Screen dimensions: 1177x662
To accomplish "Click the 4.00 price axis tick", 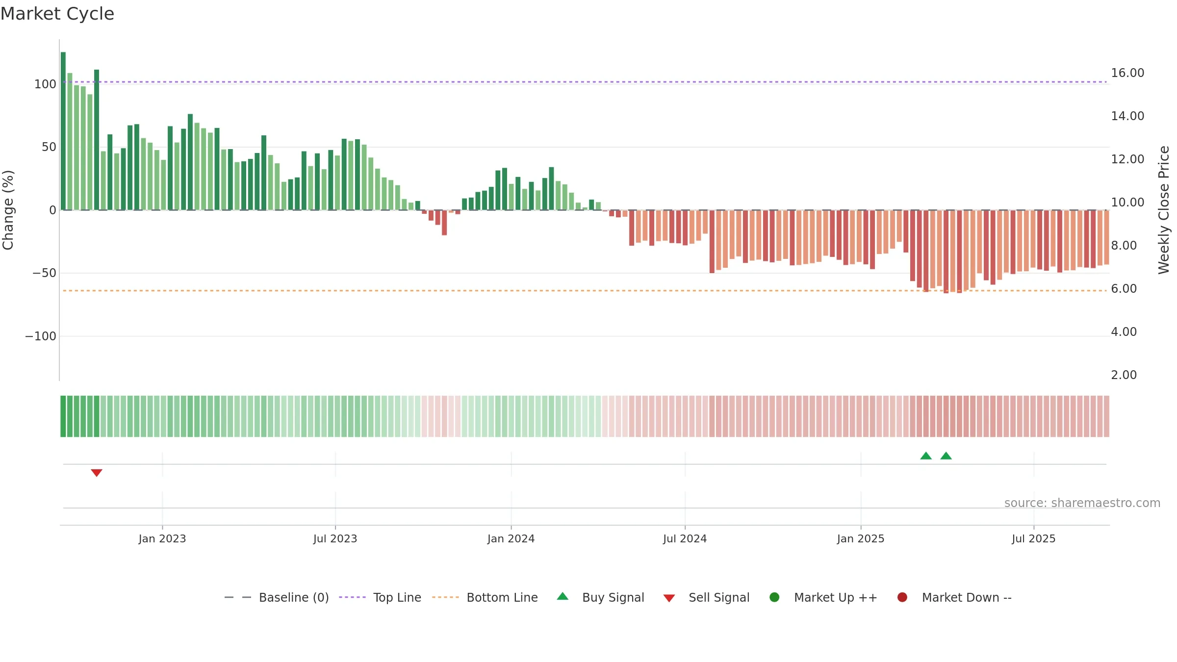I will [1124, 332].
